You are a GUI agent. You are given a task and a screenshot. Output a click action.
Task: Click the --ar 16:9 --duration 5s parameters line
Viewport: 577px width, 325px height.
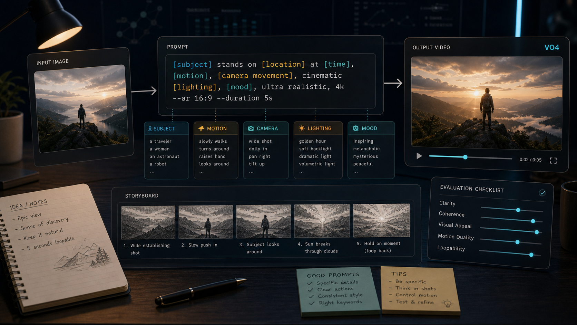tap(223, 98)
